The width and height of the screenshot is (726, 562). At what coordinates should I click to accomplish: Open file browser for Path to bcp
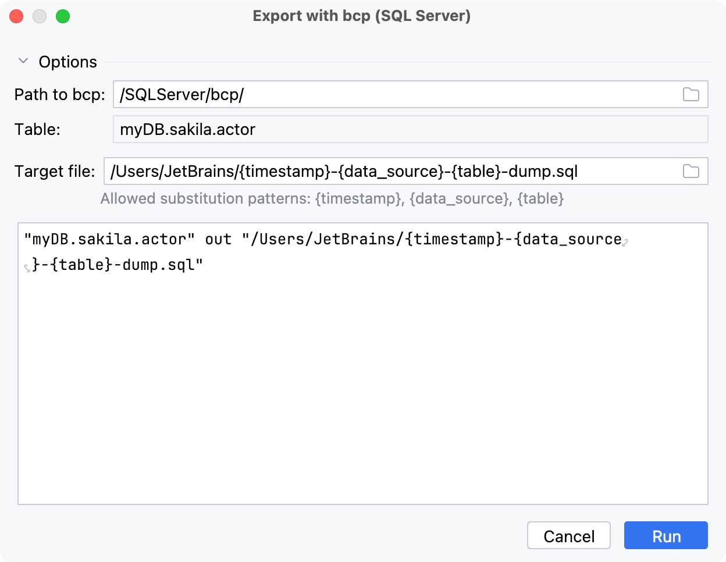(x=691, y=94)
